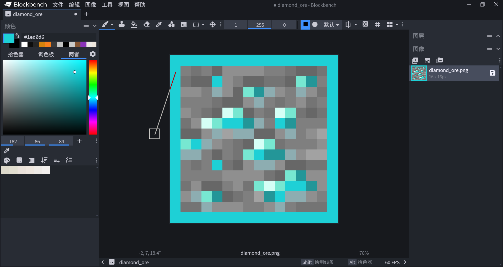Click the add-to-palette list icon
The width and height of the screenshot is (503, 267).
coord(56,160)
